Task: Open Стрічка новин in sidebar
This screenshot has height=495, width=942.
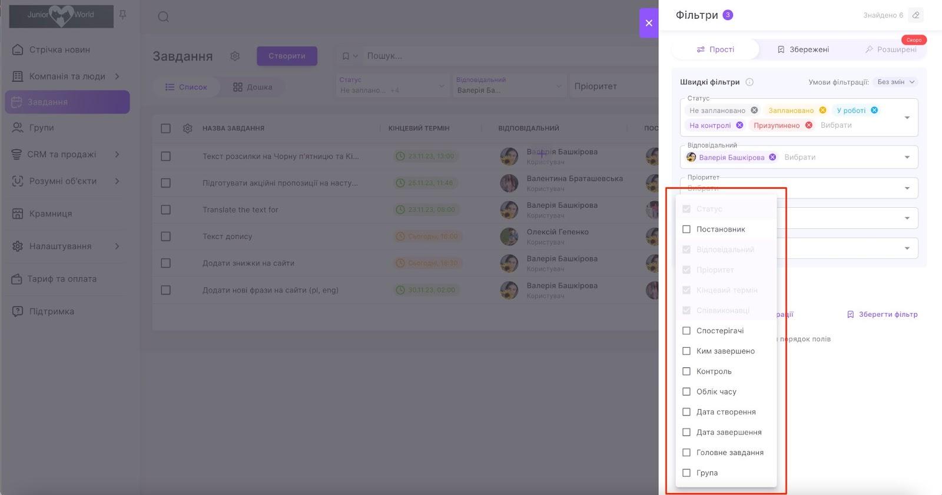Action: 59,50
